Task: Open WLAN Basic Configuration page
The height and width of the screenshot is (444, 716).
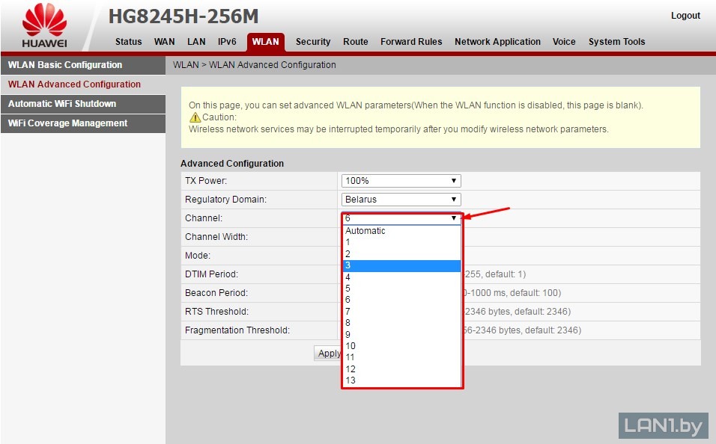Action: (x=83, y=65)
